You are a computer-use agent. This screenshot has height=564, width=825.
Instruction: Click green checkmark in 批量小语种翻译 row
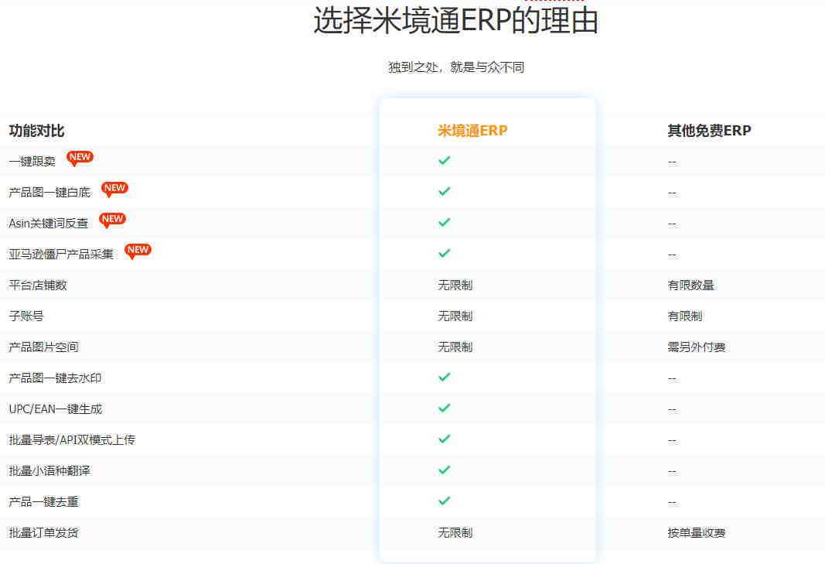click(445, 470)
